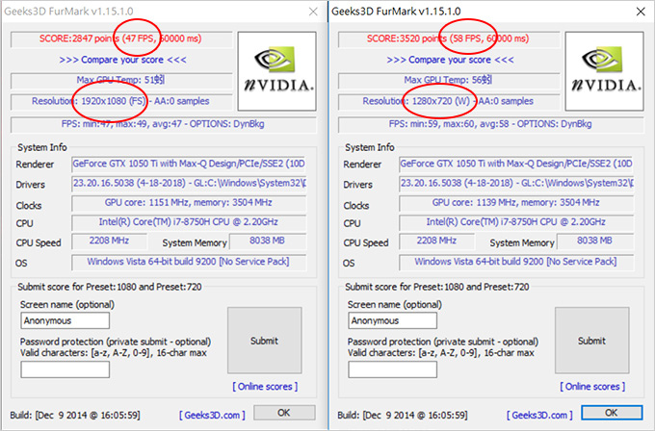Click the '2208 MHz' CPU Speed field, left window

[110, 241]
